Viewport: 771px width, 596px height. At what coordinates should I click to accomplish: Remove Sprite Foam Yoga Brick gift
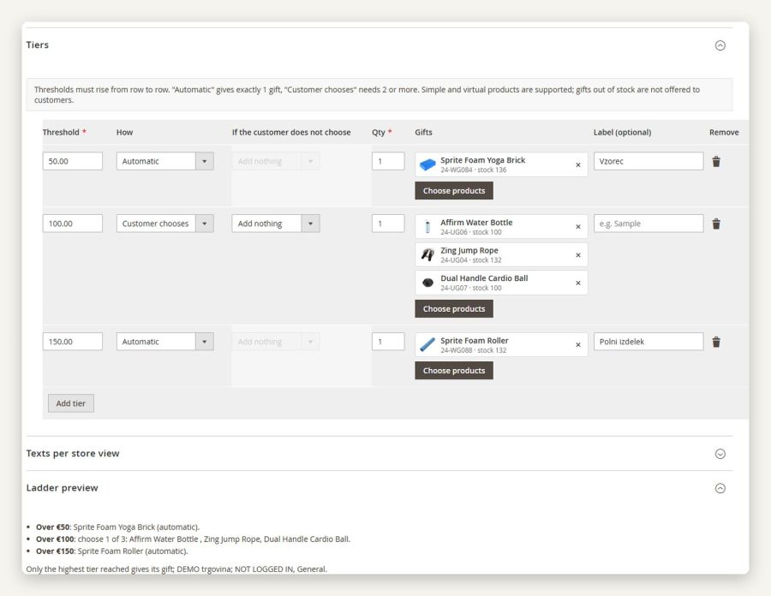[577, 165]
